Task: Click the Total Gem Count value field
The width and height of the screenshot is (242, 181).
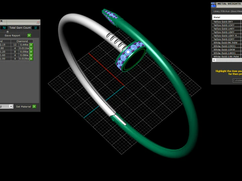Action: [x=35, y=28]
